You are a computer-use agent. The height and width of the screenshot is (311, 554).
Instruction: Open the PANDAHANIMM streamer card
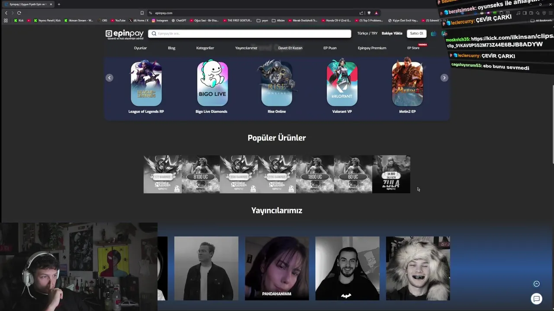pyautogui.click(x=277, y=268)
